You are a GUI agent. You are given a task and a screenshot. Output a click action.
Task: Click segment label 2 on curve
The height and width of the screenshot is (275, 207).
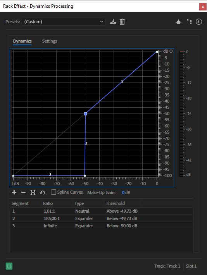click(x=86, y=143)
